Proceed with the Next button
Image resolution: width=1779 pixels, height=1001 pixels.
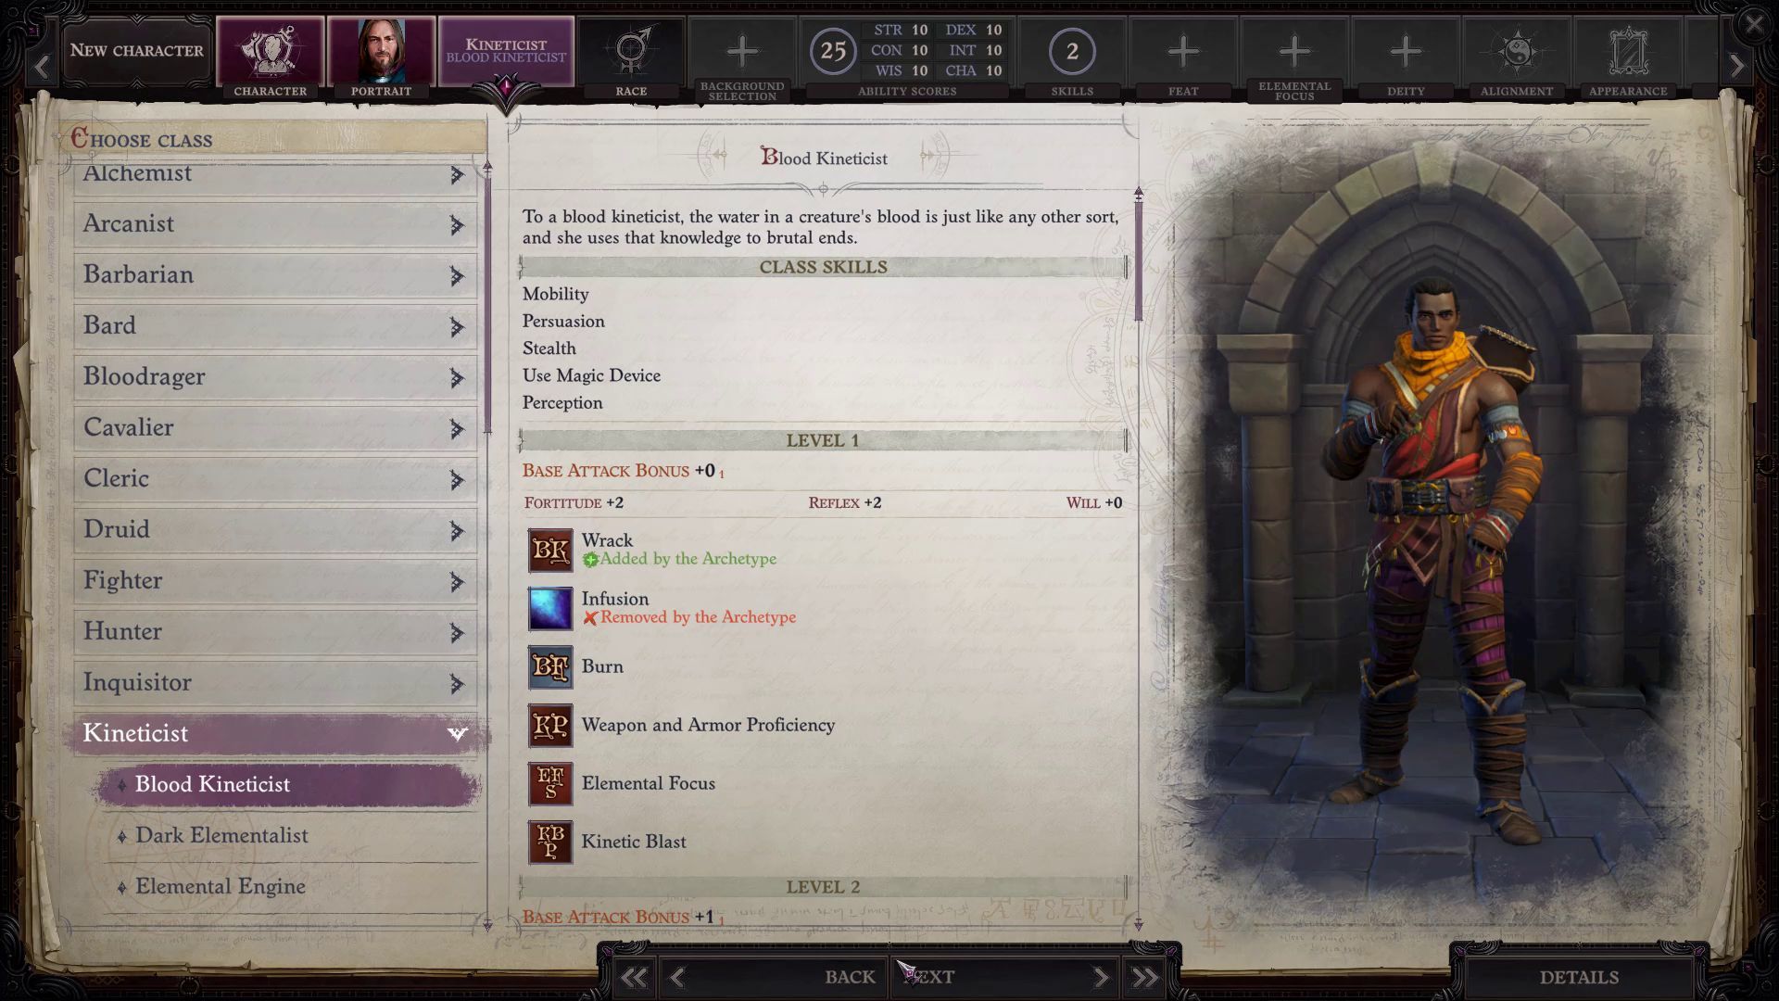point(929,977)
